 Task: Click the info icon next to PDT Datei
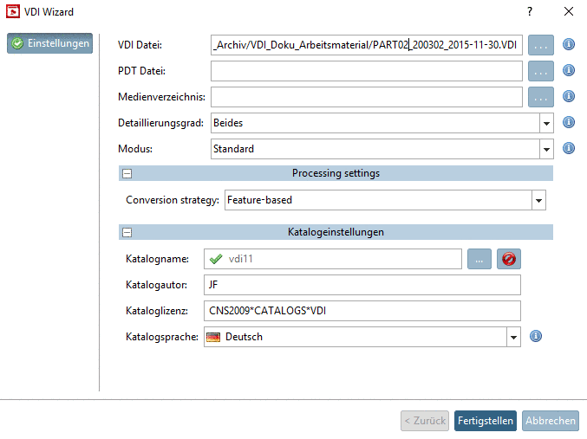click(568, 70)
